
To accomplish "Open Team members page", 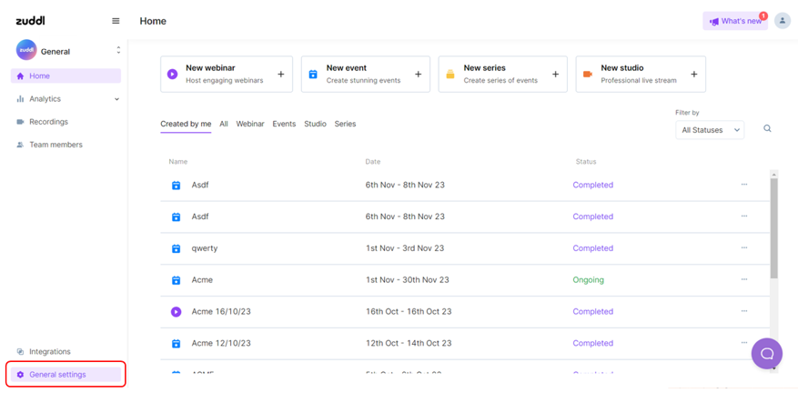I will click(56, 145).
